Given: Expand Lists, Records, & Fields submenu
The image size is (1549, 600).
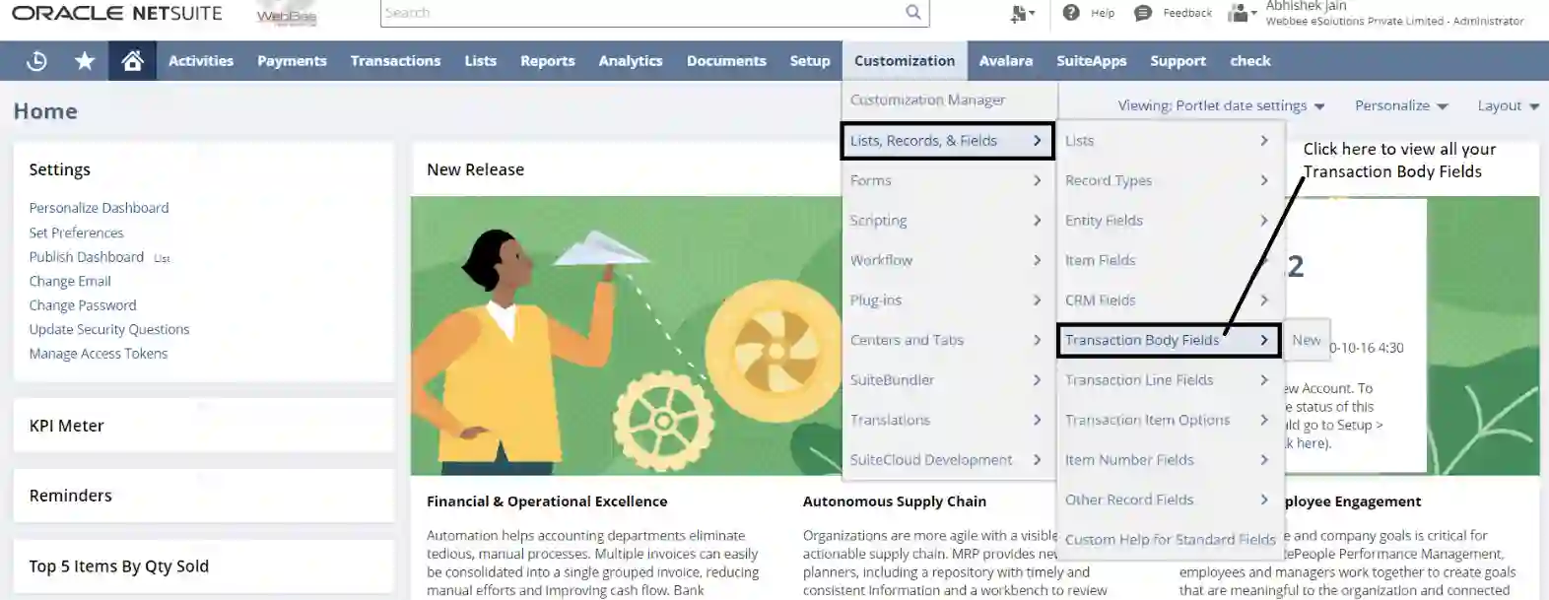Looking at the screenshot, I should [947, 141].
